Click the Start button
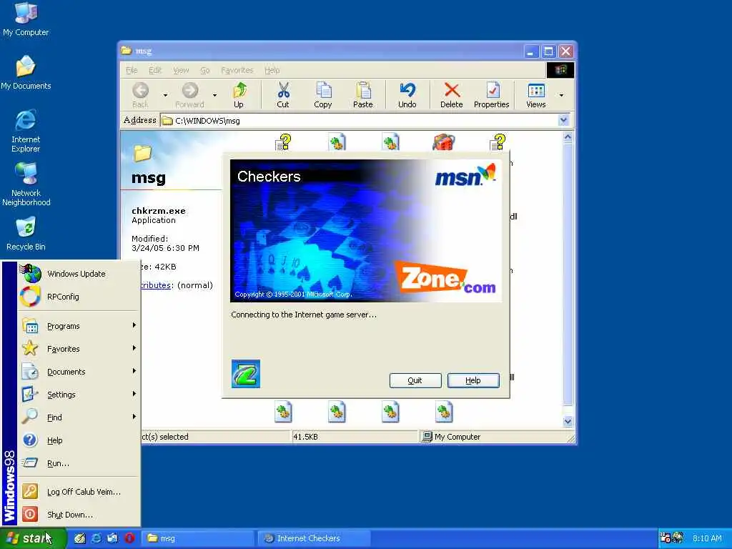The image size is (732, 549). (x=33, y=538)
